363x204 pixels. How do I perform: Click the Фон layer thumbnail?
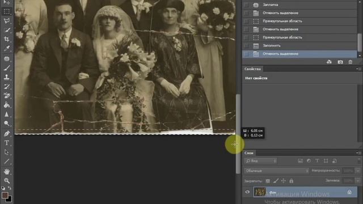click(x=260, y=192)
